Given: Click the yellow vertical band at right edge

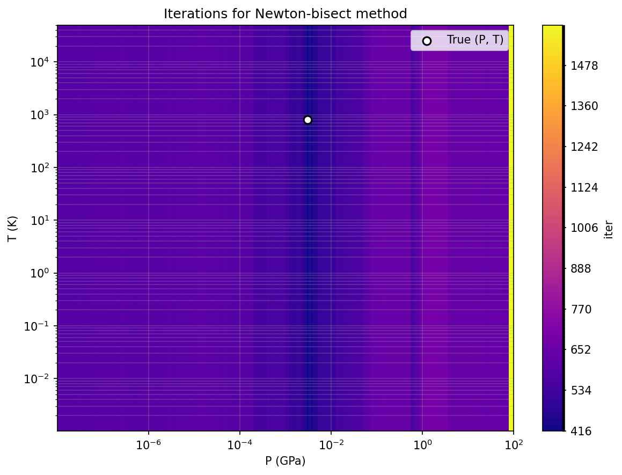Looking at the screenshot, I should [x=511, y=228].
